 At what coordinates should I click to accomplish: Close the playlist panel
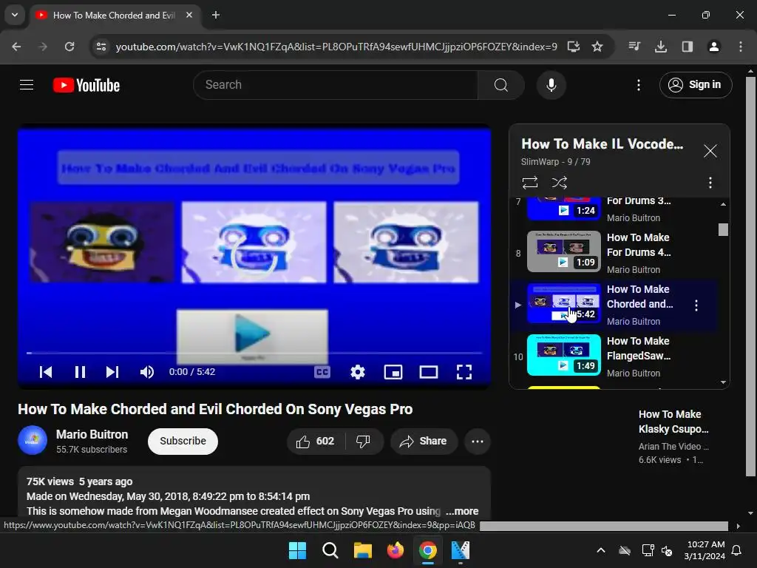(710, 151)
